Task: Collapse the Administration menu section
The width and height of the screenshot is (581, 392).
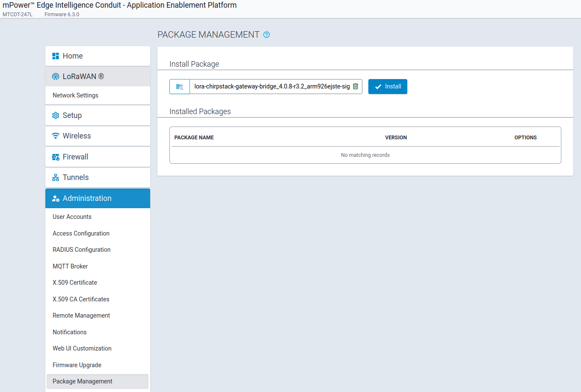Action: point(98,198)
